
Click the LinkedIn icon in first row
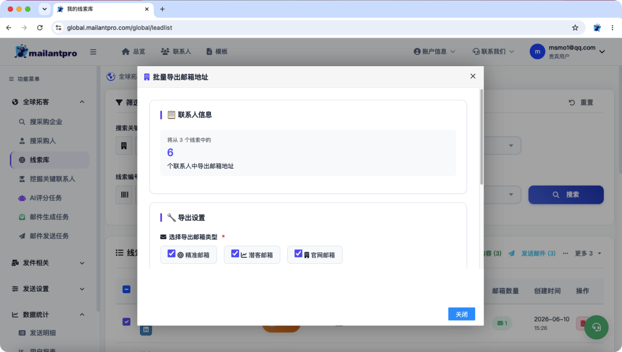tap(146, 330)
